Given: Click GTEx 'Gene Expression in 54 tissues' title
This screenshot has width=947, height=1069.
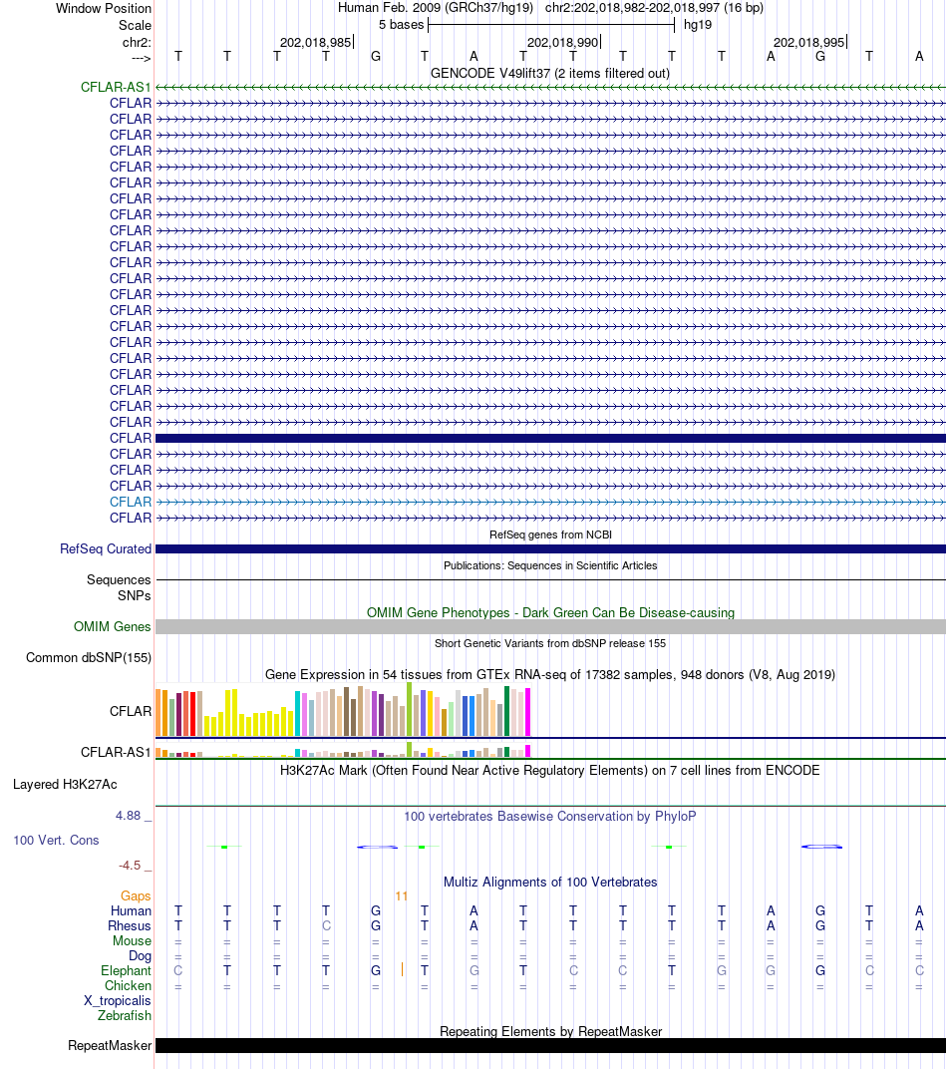Looking at the screenshot, I should 550,675.
